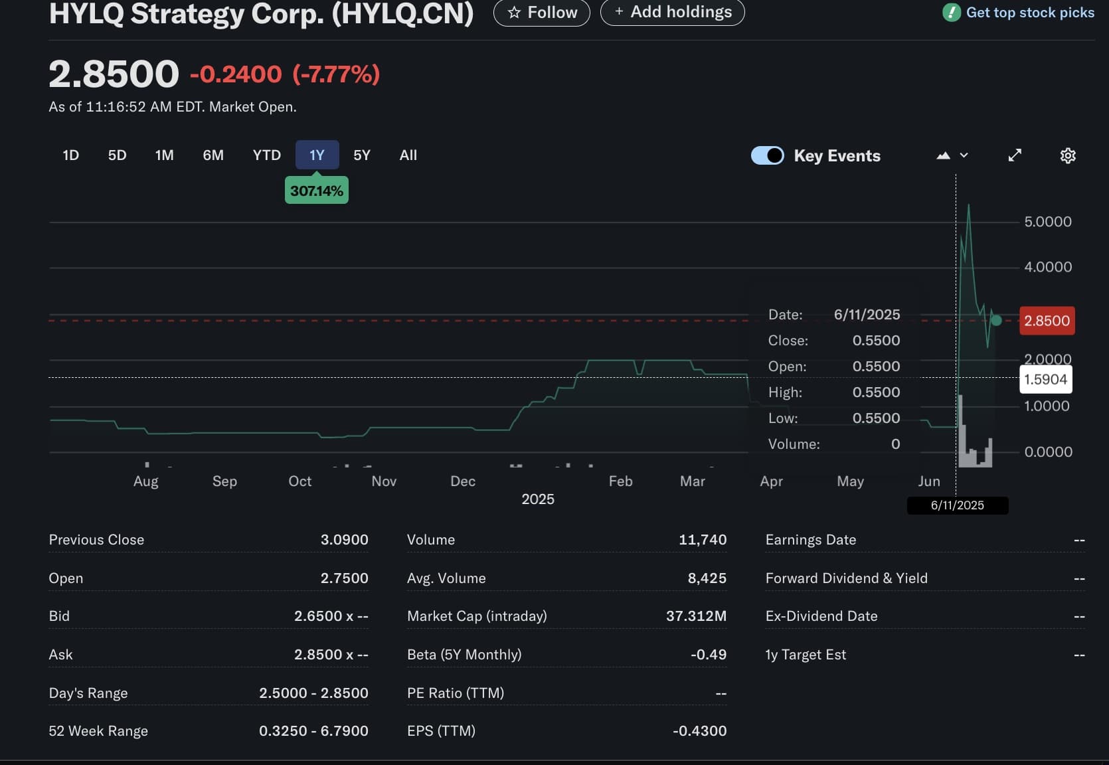1109x765 pixels.
Task: Expand the chart to fullscreen
Action: coord(1015,155)
